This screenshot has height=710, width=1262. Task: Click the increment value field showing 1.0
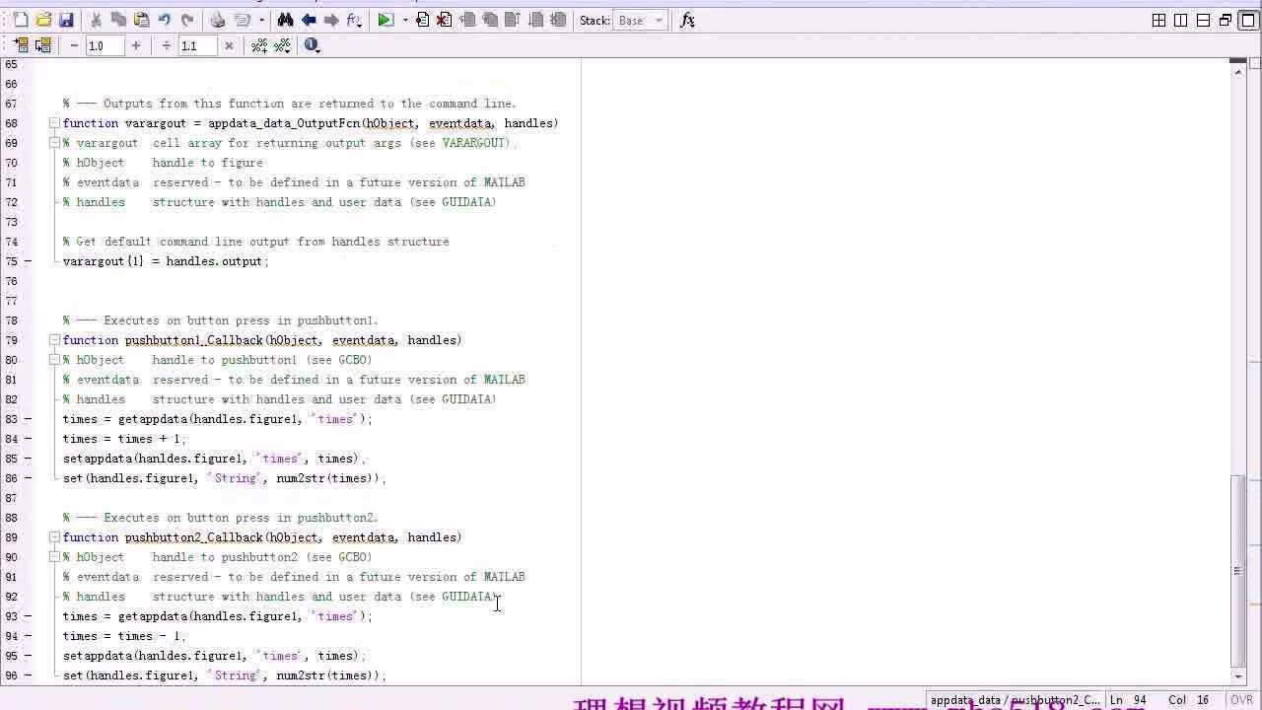pos(105,45)
